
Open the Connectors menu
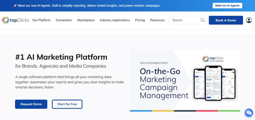[64, 20]
